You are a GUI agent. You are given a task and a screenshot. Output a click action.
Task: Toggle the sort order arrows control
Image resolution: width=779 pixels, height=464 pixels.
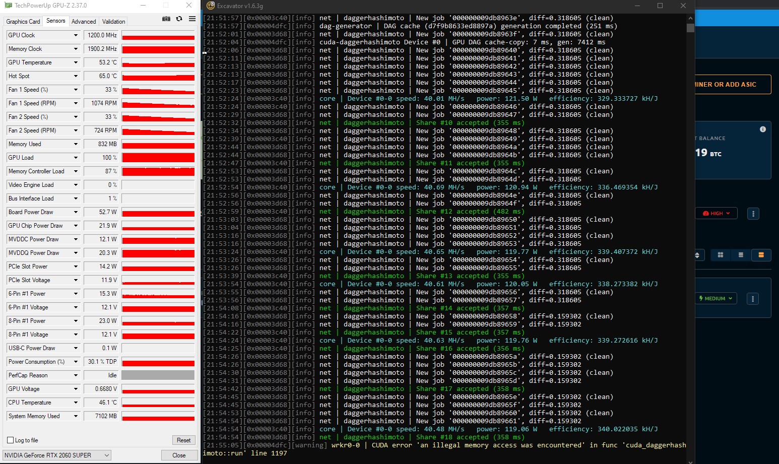(698, 255)
